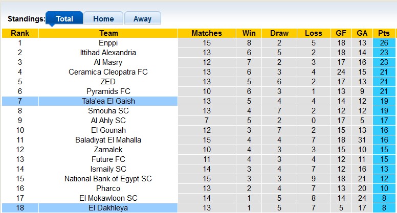Select highlighted Tala'ea El Gaish row
The height and width of the screenshot is (213, 397).
click(108, 101)
